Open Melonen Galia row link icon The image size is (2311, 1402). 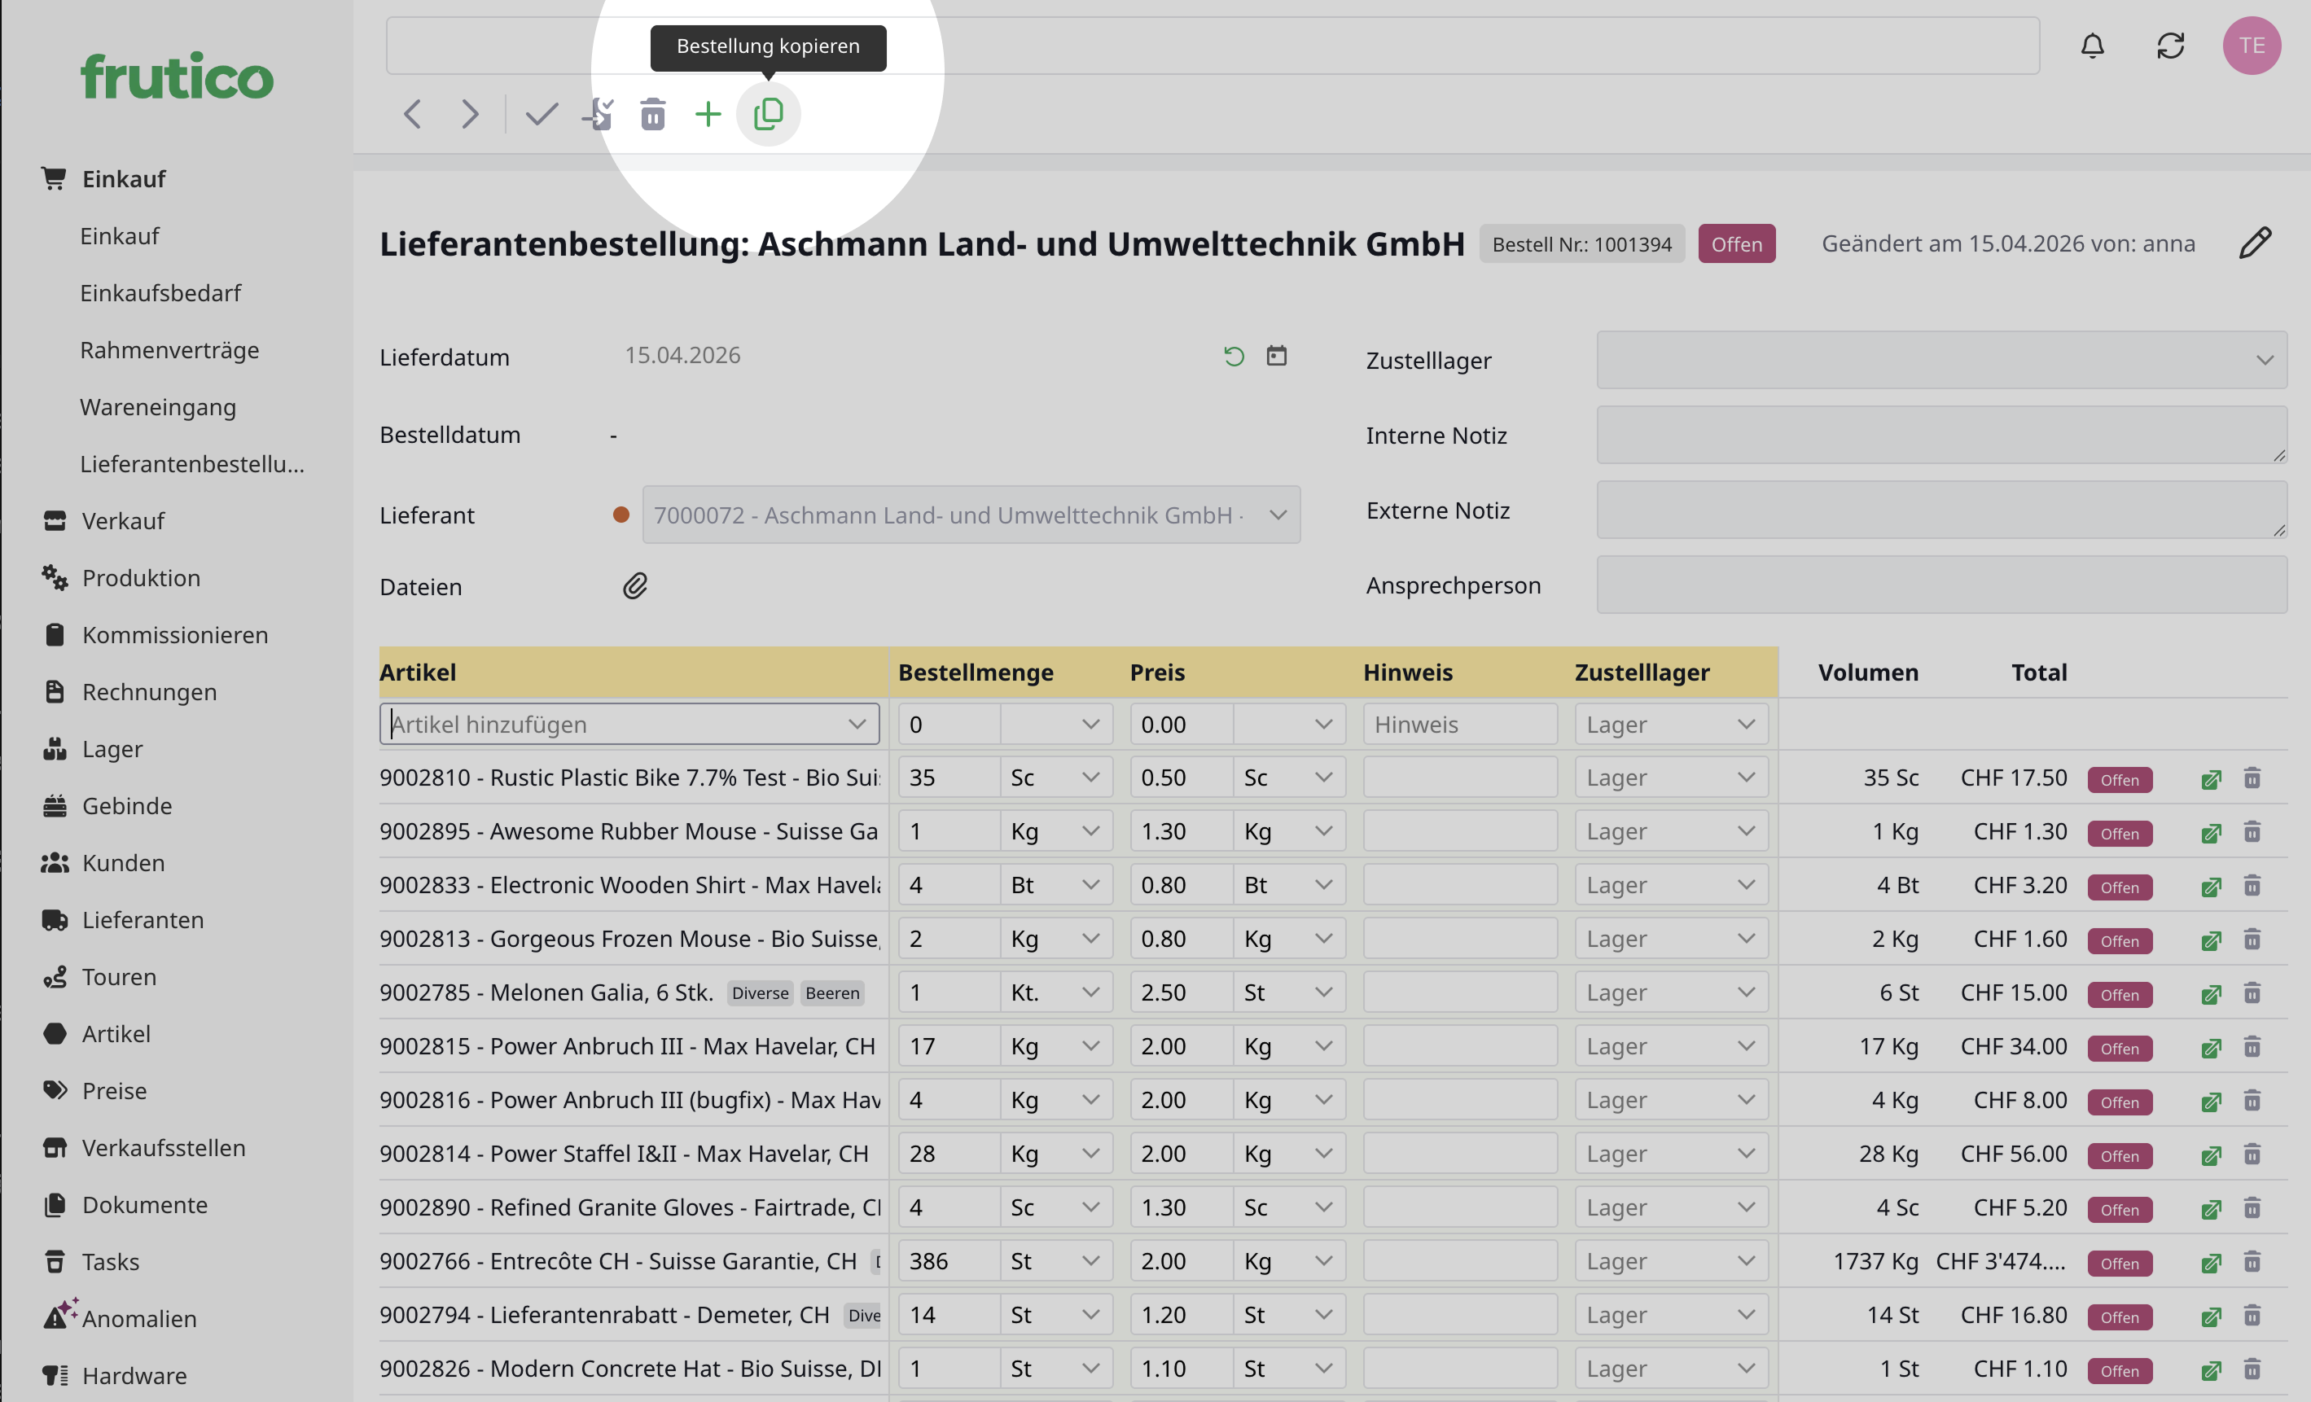pyautogui.click(x=2211, y=993)
